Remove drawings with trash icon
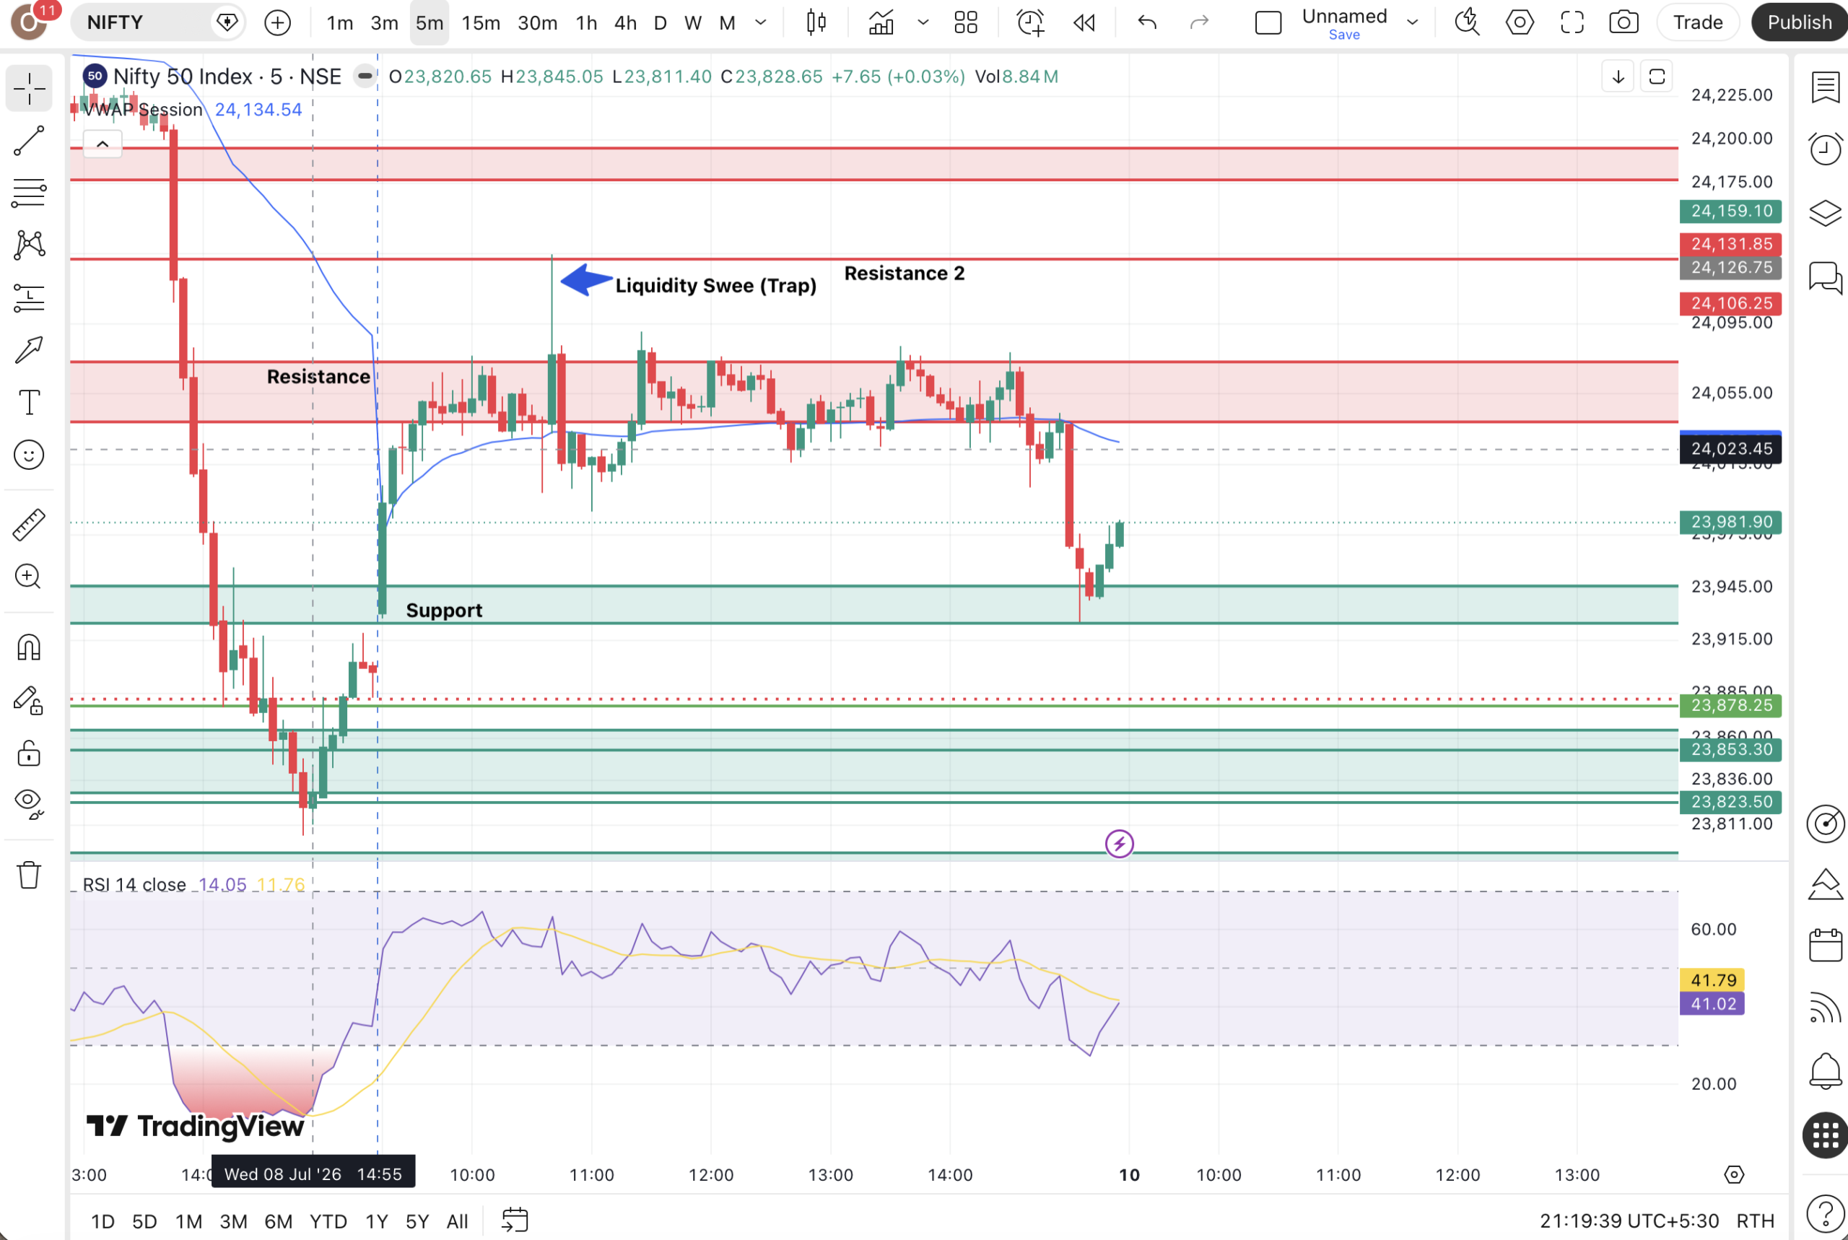Viewport: 1848px width, 1240px height. [30, 876]
